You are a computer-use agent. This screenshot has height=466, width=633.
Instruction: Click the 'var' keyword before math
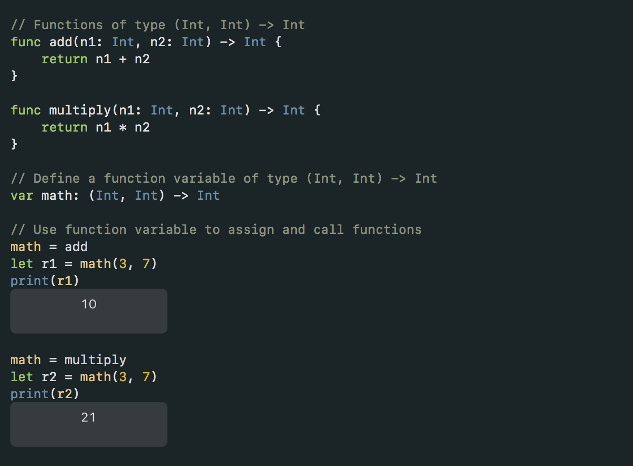[x=22, y=196]
